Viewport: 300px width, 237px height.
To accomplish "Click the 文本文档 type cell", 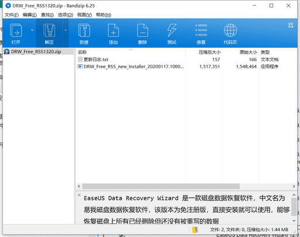I will point(270,60).
